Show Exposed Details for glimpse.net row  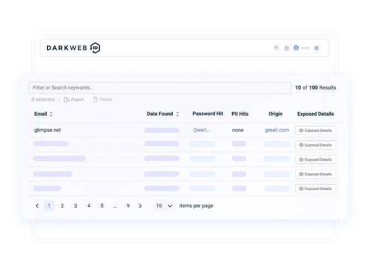point(316,130)
